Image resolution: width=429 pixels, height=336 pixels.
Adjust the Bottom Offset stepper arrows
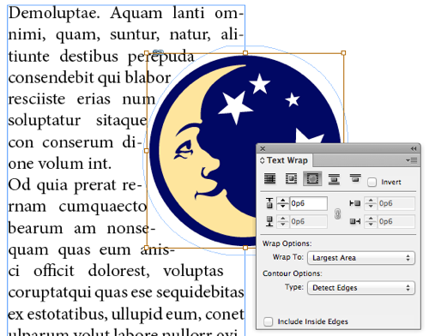point(282,221)
